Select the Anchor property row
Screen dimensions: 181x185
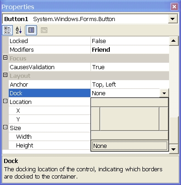tap(89, 84)
